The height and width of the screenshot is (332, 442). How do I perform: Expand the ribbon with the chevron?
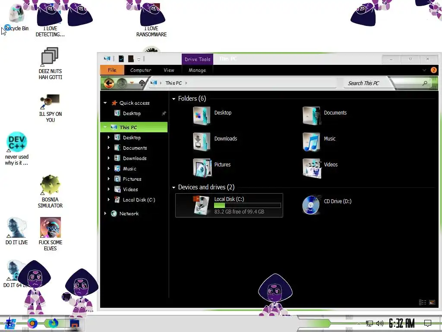(424, 70)
